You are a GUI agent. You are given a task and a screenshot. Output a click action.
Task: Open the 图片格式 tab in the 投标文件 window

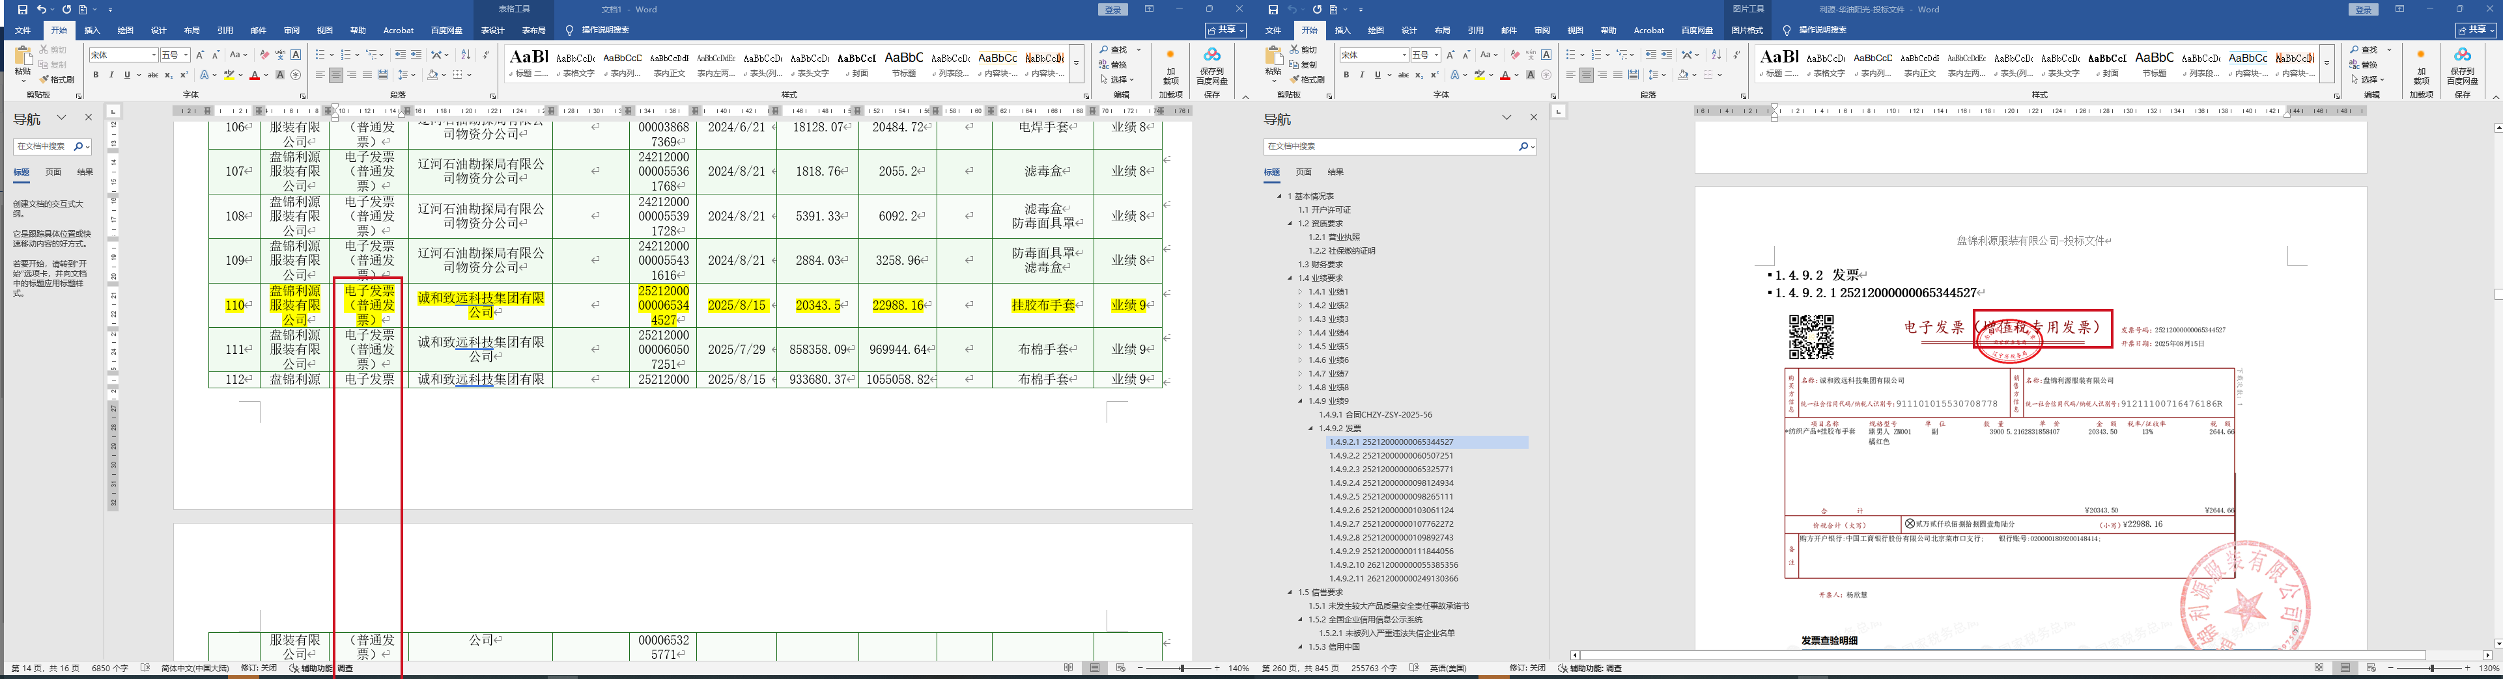pyautogui.click(x=1747, y=30)
